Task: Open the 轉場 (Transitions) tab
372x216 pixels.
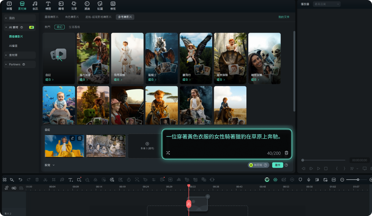Action: coord(61,6)
